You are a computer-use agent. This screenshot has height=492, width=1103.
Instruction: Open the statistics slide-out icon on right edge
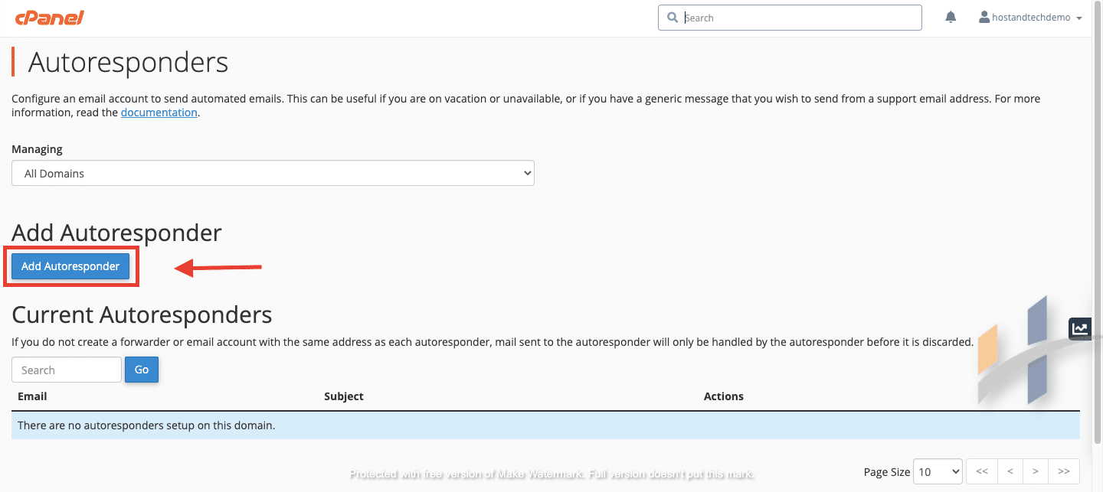(1080, 328)
